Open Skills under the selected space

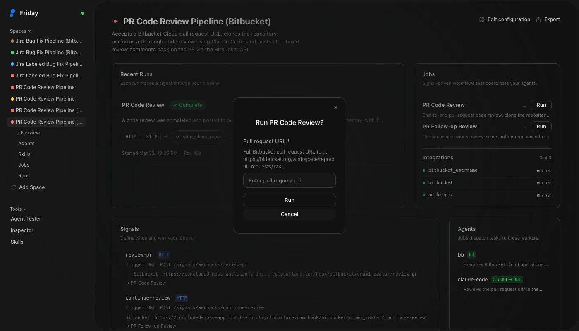24,154
